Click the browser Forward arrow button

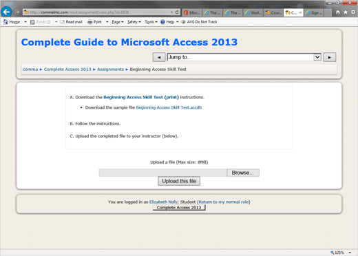click(17, 12)
